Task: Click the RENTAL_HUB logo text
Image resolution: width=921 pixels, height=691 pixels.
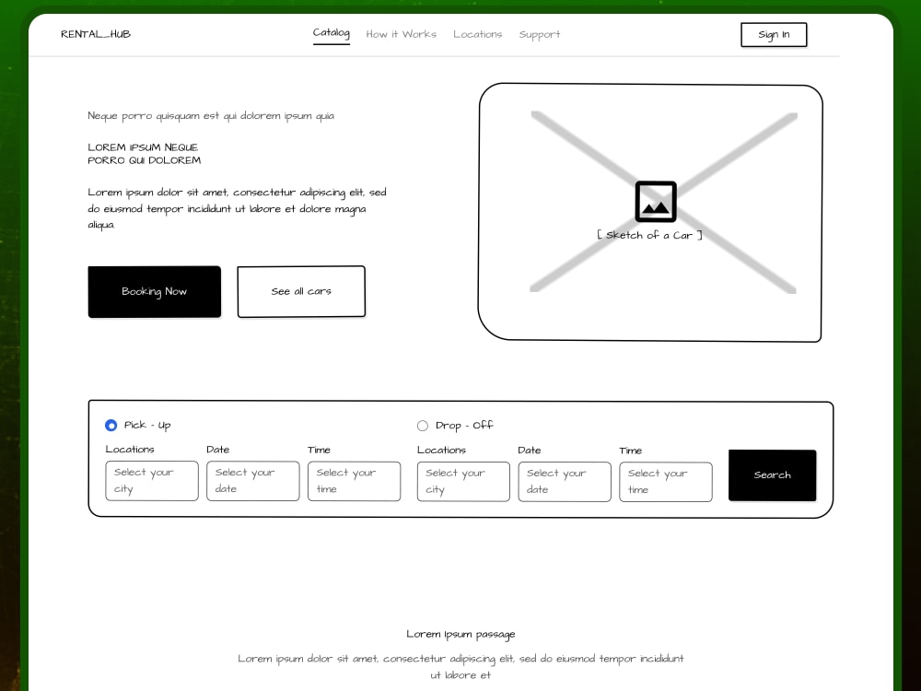Action: pyautogui.click(x=96, y=34)
